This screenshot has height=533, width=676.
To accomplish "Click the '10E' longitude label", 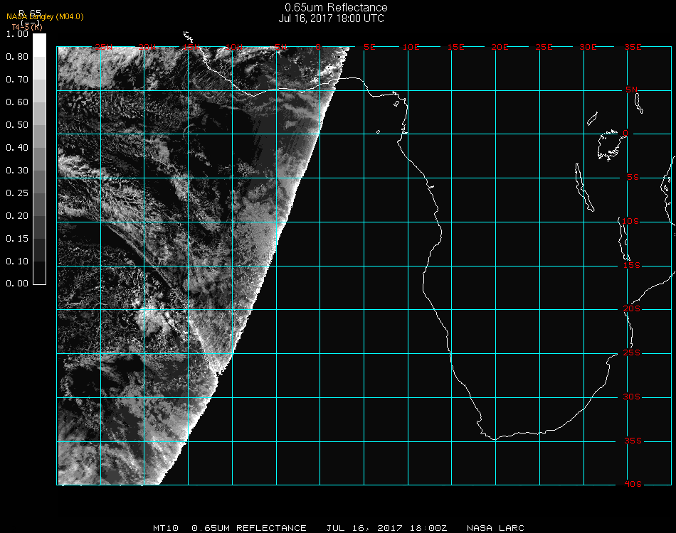I will tap(411, 47).
